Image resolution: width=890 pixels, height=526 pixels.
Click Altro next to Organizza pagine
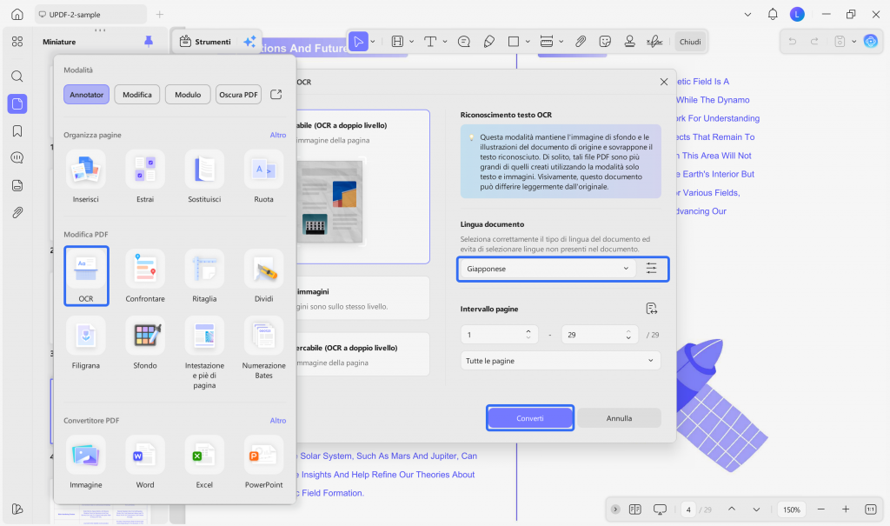[277, 135]
